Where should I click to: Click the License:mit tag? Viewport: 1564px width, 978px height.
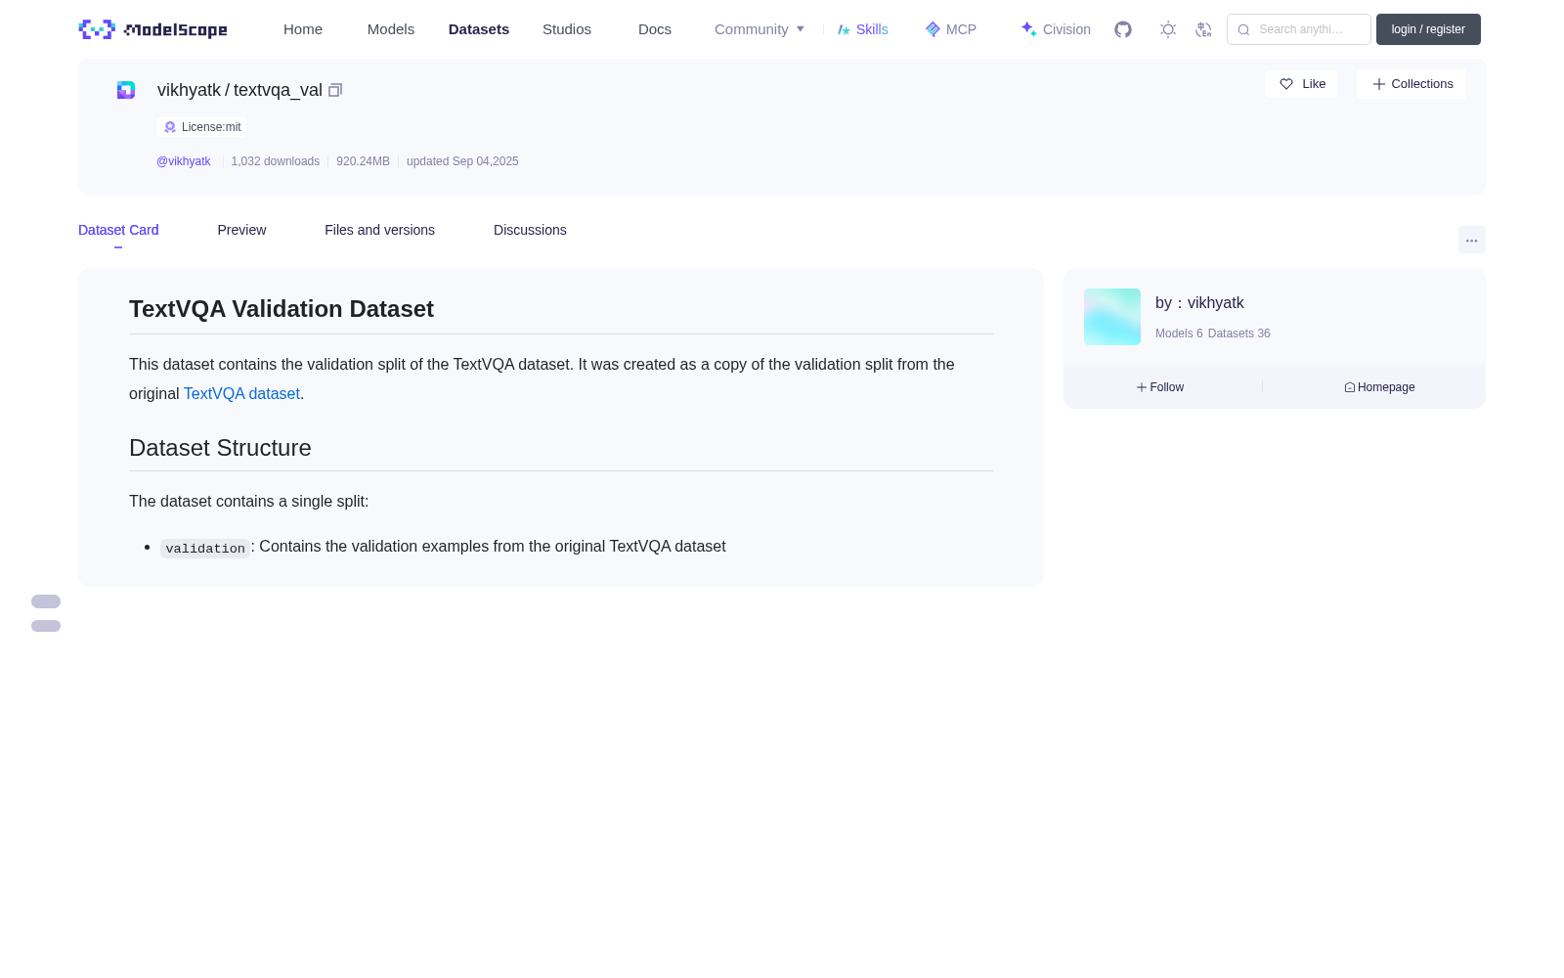click(202, 127)
